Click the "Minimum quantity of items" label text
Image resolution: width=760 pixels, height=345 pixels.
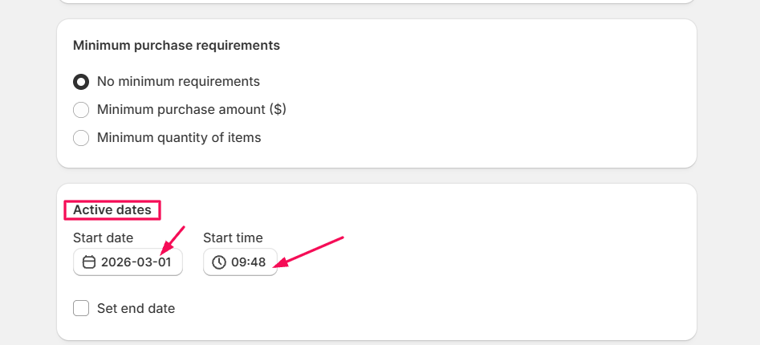pyautogui.click(x=179, y=138)
